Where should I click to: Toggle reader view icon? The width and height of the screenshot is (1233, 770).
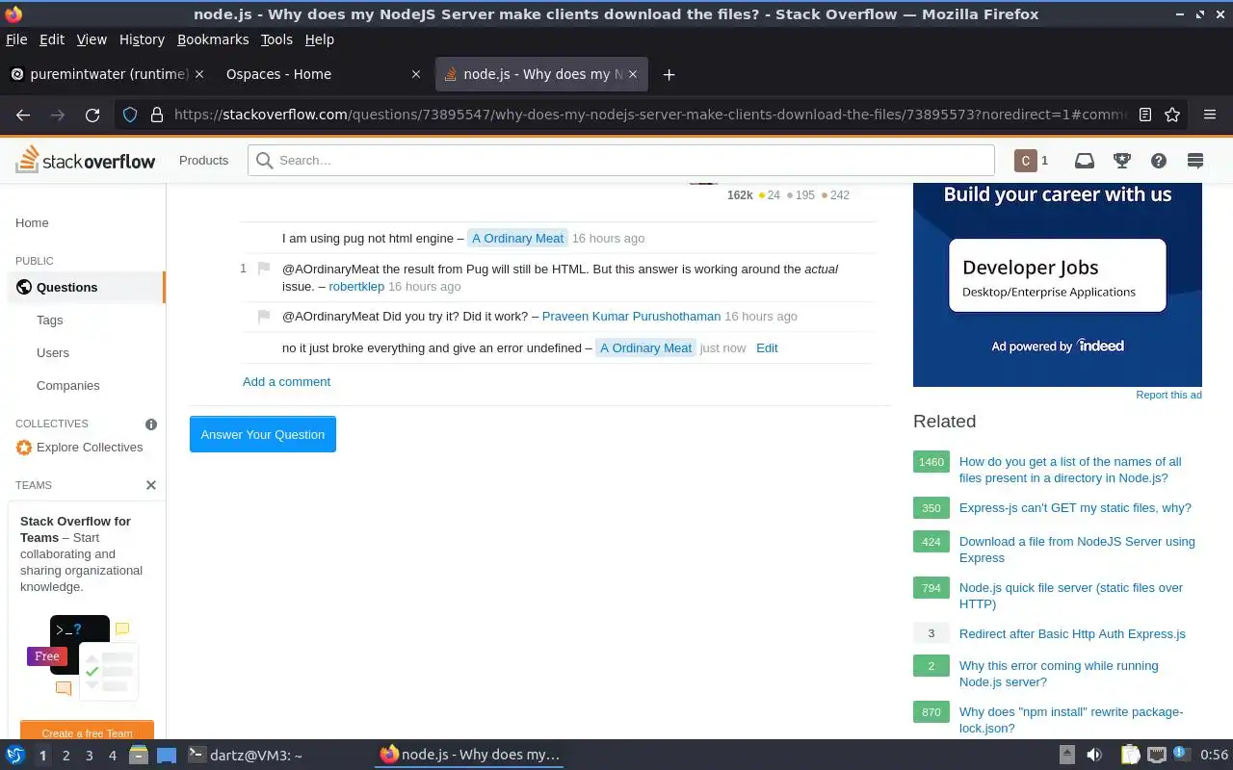[1145, 115]
